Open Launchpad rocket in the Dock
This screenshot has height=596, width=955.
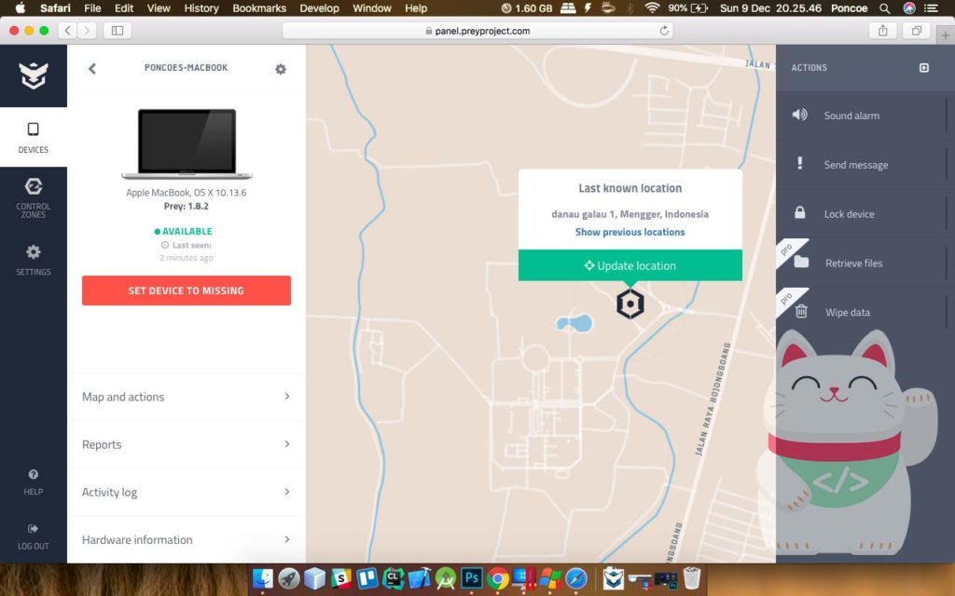pos(289,577)
